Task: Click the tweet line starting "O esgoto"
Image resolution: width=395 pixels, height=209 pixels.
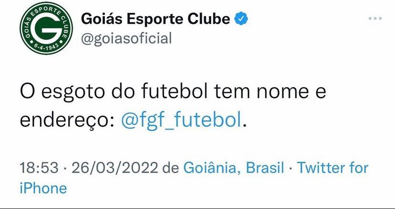Action: point(173,90)
